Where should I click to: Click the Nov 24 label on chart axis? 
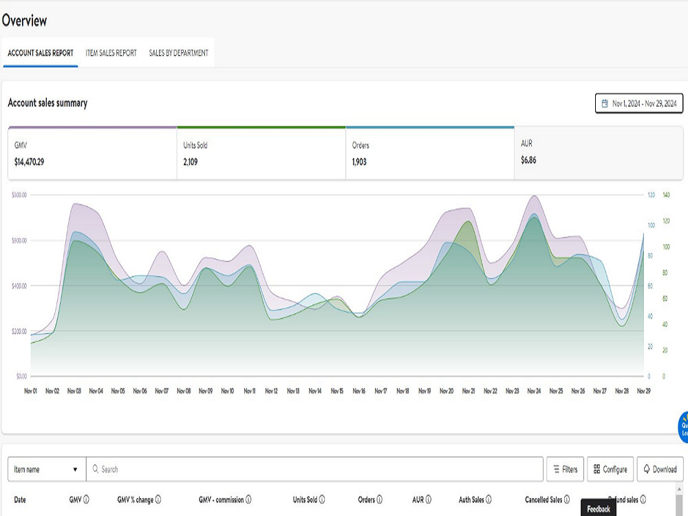[x=534, y=391]
